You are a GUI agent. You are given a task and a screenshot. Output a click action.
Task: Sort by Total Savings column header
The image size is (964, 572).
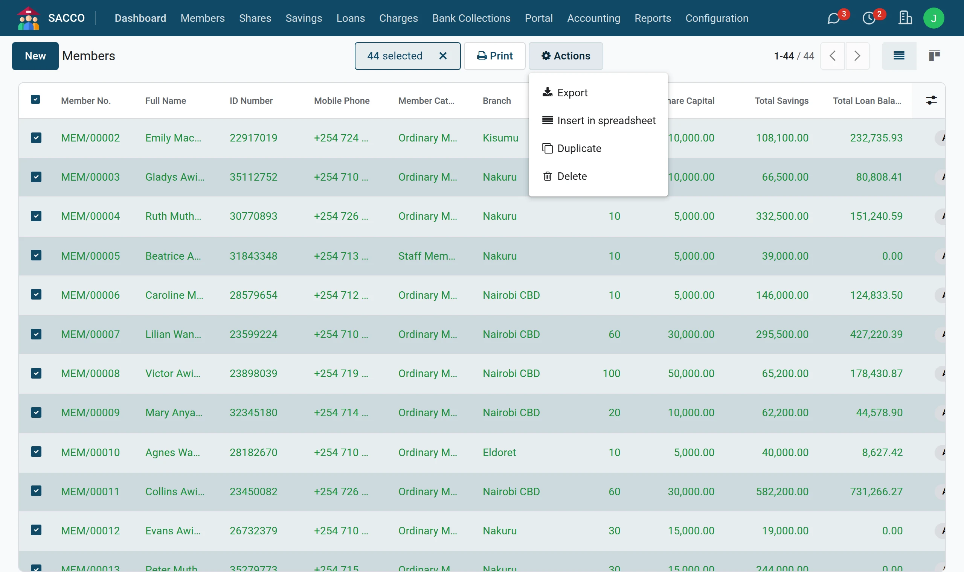click(x=781, y=101)
